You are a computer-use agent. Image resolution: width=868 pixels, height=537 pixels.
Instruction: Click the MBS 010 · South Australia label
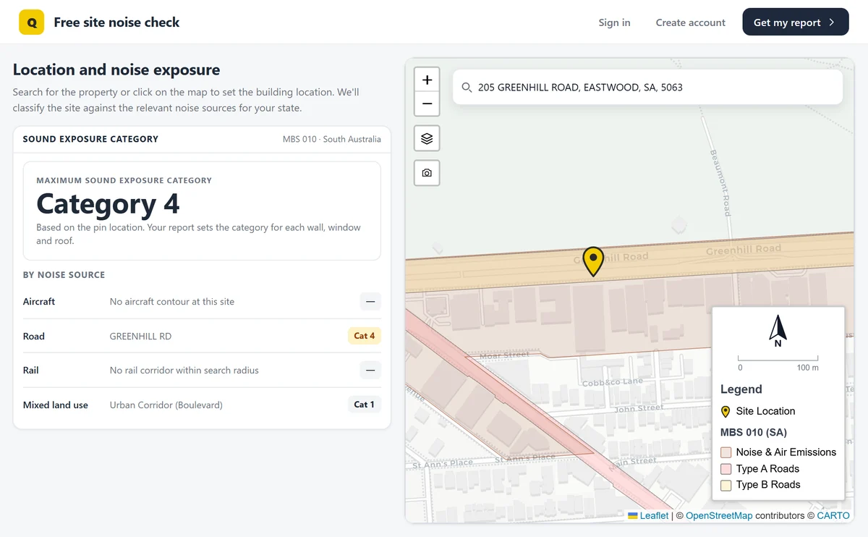point(331,139)
